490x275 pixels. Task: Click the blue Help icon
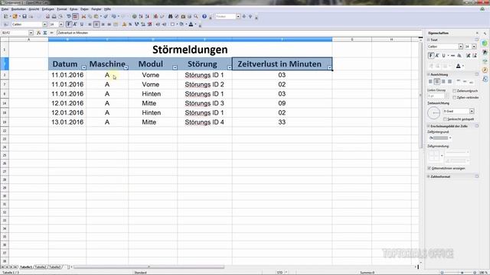(x=204, y=16)
